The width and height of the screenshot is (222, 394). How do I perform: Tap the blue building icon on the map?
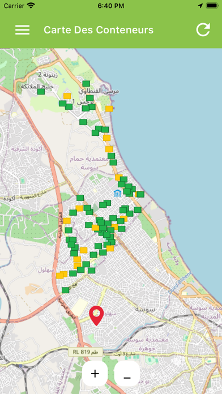click(x=117, y=193)
